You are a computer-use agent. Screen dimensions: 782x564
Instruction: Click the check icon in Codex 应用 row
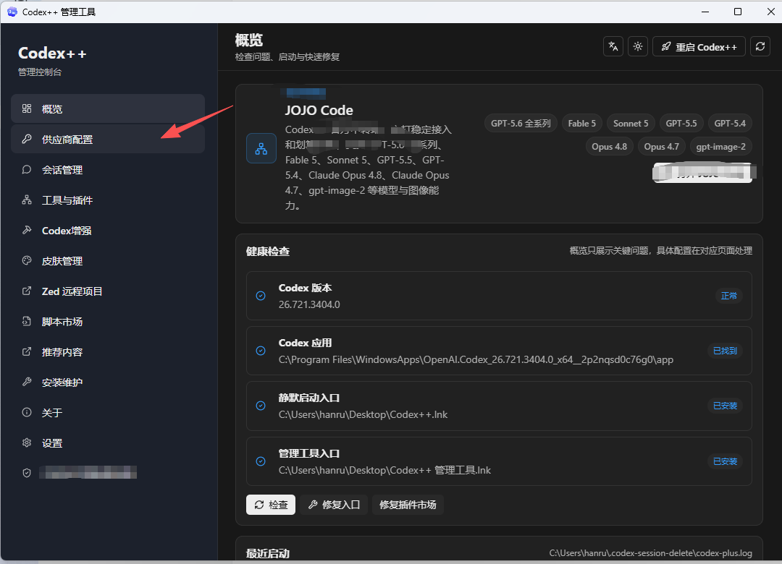261,351
